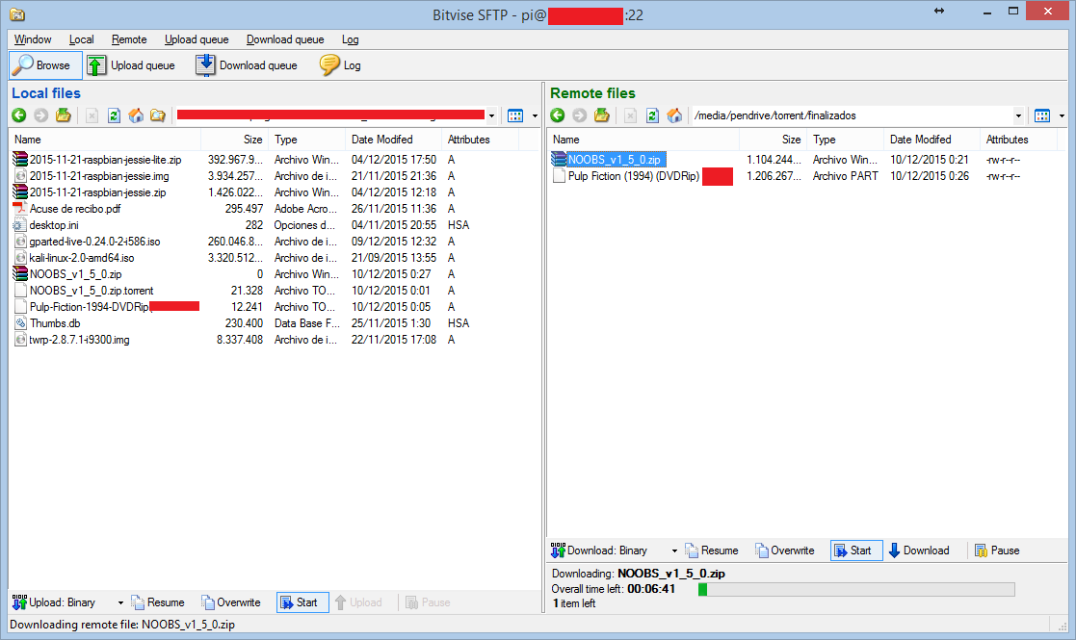Edit the remote path /media/pendrive/torrent/finalizados
The image size is (1076, 640).
pos(853,115)
